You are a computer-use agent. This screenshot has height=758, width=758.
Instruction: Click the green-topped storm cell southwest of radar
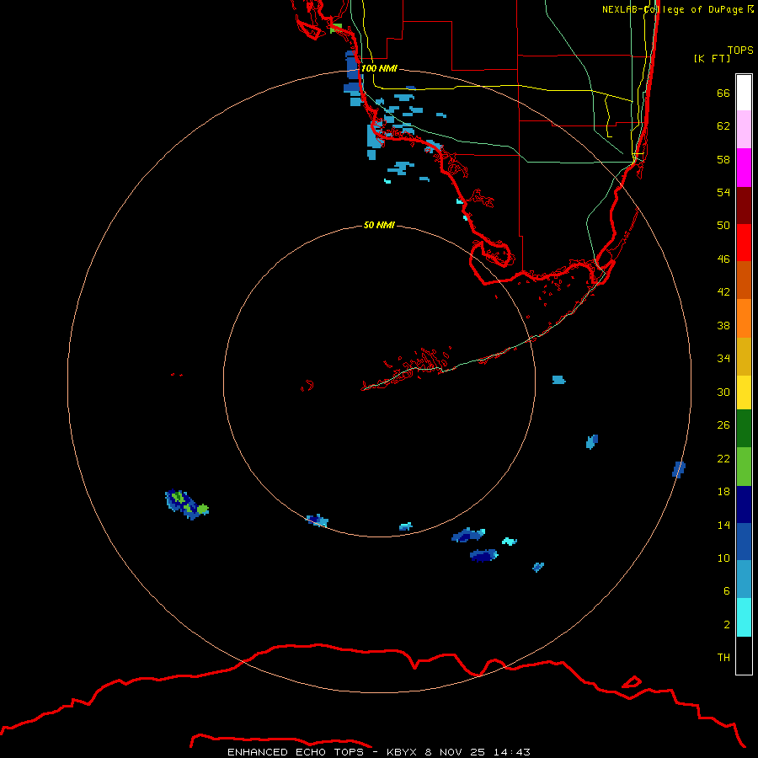[x=187, y=504]
